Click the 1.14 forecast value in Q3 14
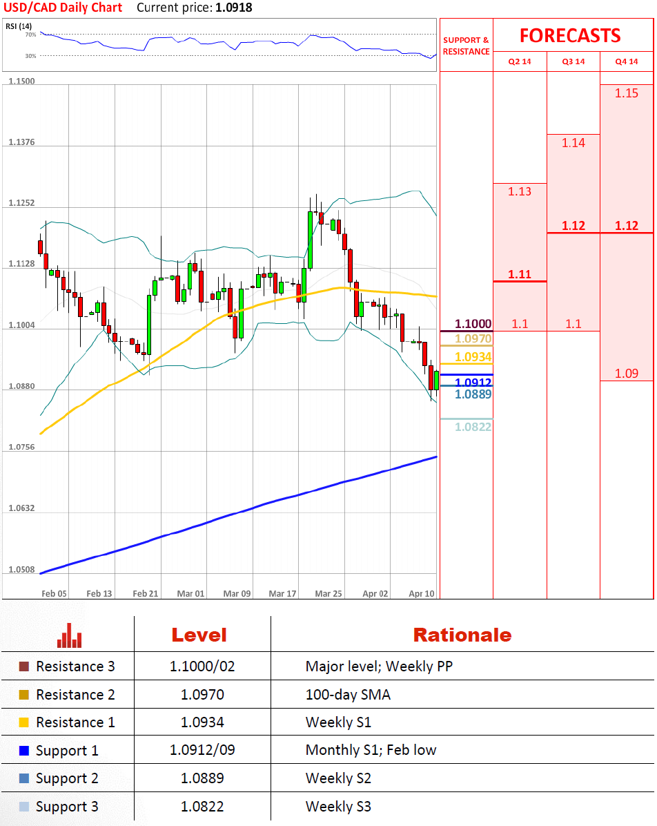The width and height of the screenshot is (657, 826). tap(573, 143)
